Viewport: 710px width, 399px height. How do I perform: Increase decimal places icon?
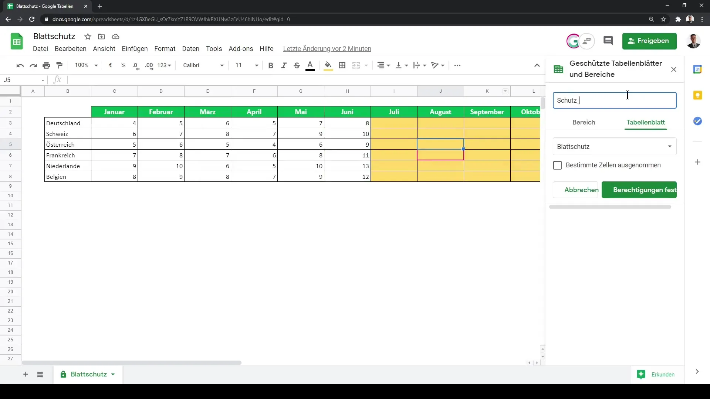[149, 66]
